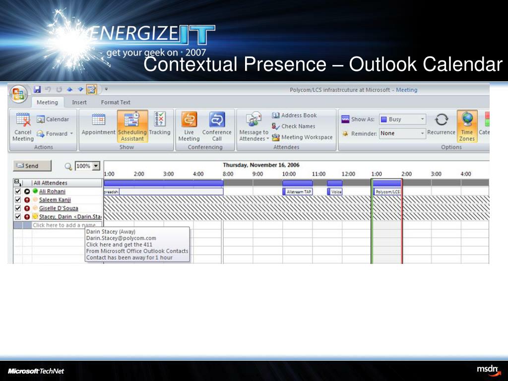Go to next item down arrow

click(80, 89)
